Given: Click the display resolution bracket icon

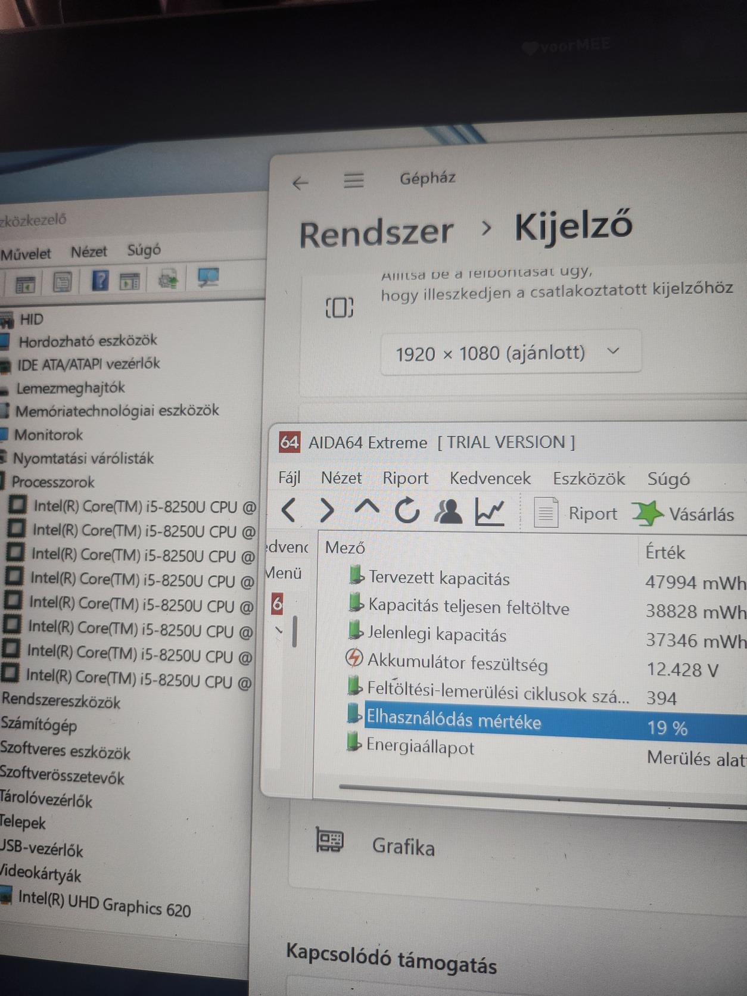Looking at the screenshot, I should [340, 307].
